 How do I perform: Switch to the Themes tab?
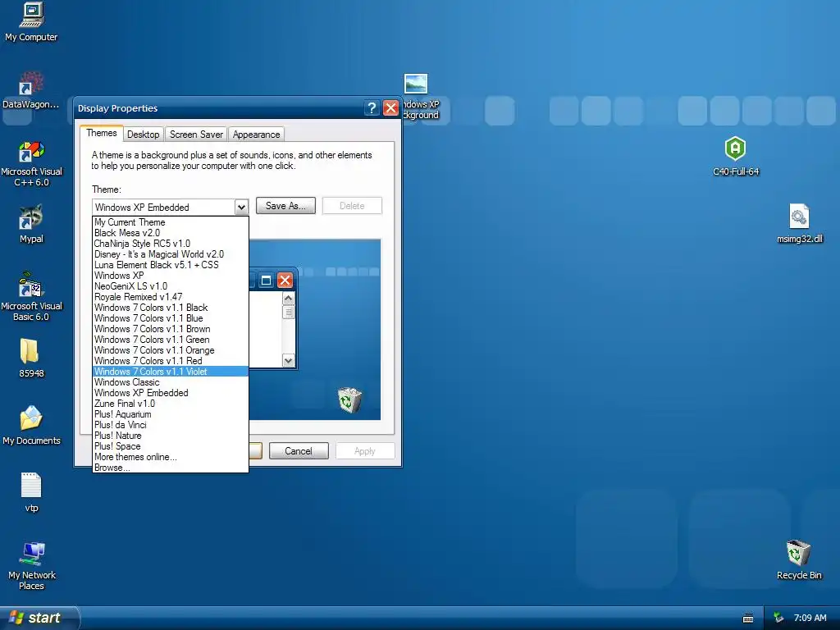(101, 133)
